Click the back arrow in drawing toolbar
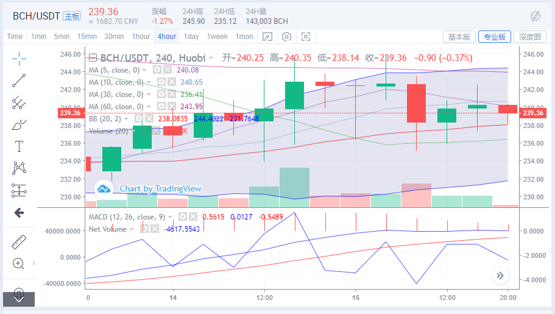Viewport: 555px width, 314px height. pyautogui.click(x=19, y=213)
